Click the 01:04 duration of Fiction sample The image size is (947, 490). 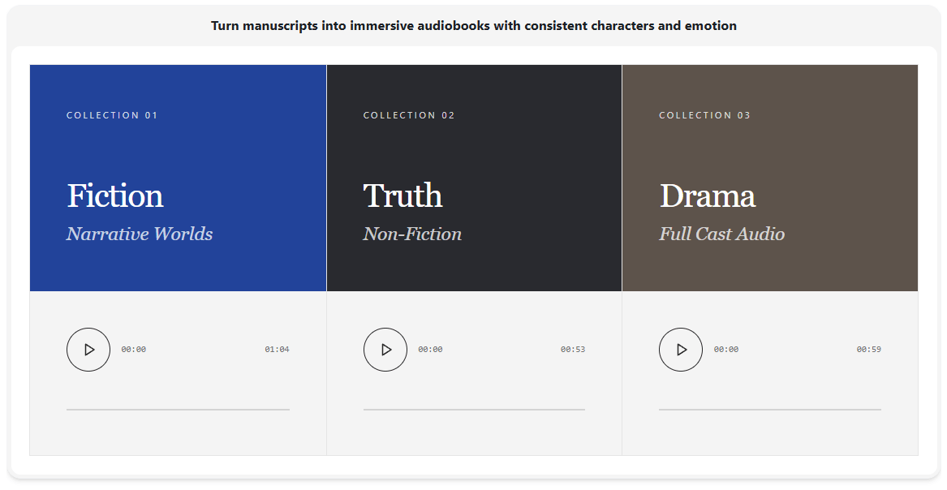[x=278, y=350]
